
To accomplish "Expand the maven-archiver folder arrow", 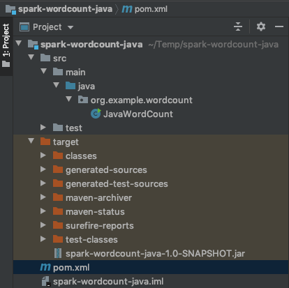I will pyautogui.click(x=43, y=197).
